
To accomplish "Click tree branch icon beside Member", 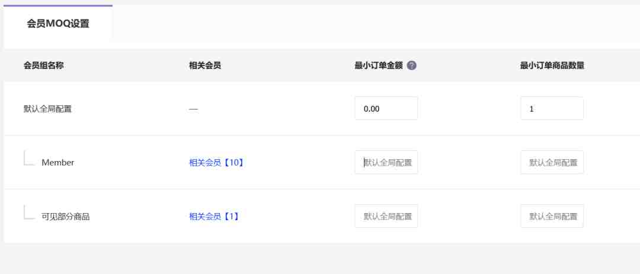I will click(x=29, y=159).
